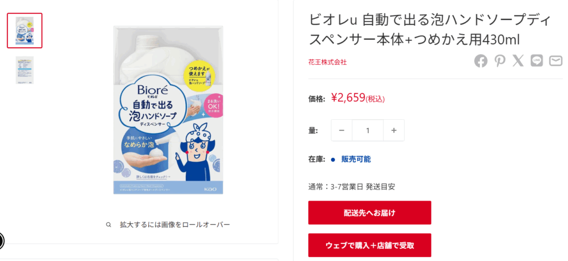Send product by email envelope icon

[x=556, y=61]
